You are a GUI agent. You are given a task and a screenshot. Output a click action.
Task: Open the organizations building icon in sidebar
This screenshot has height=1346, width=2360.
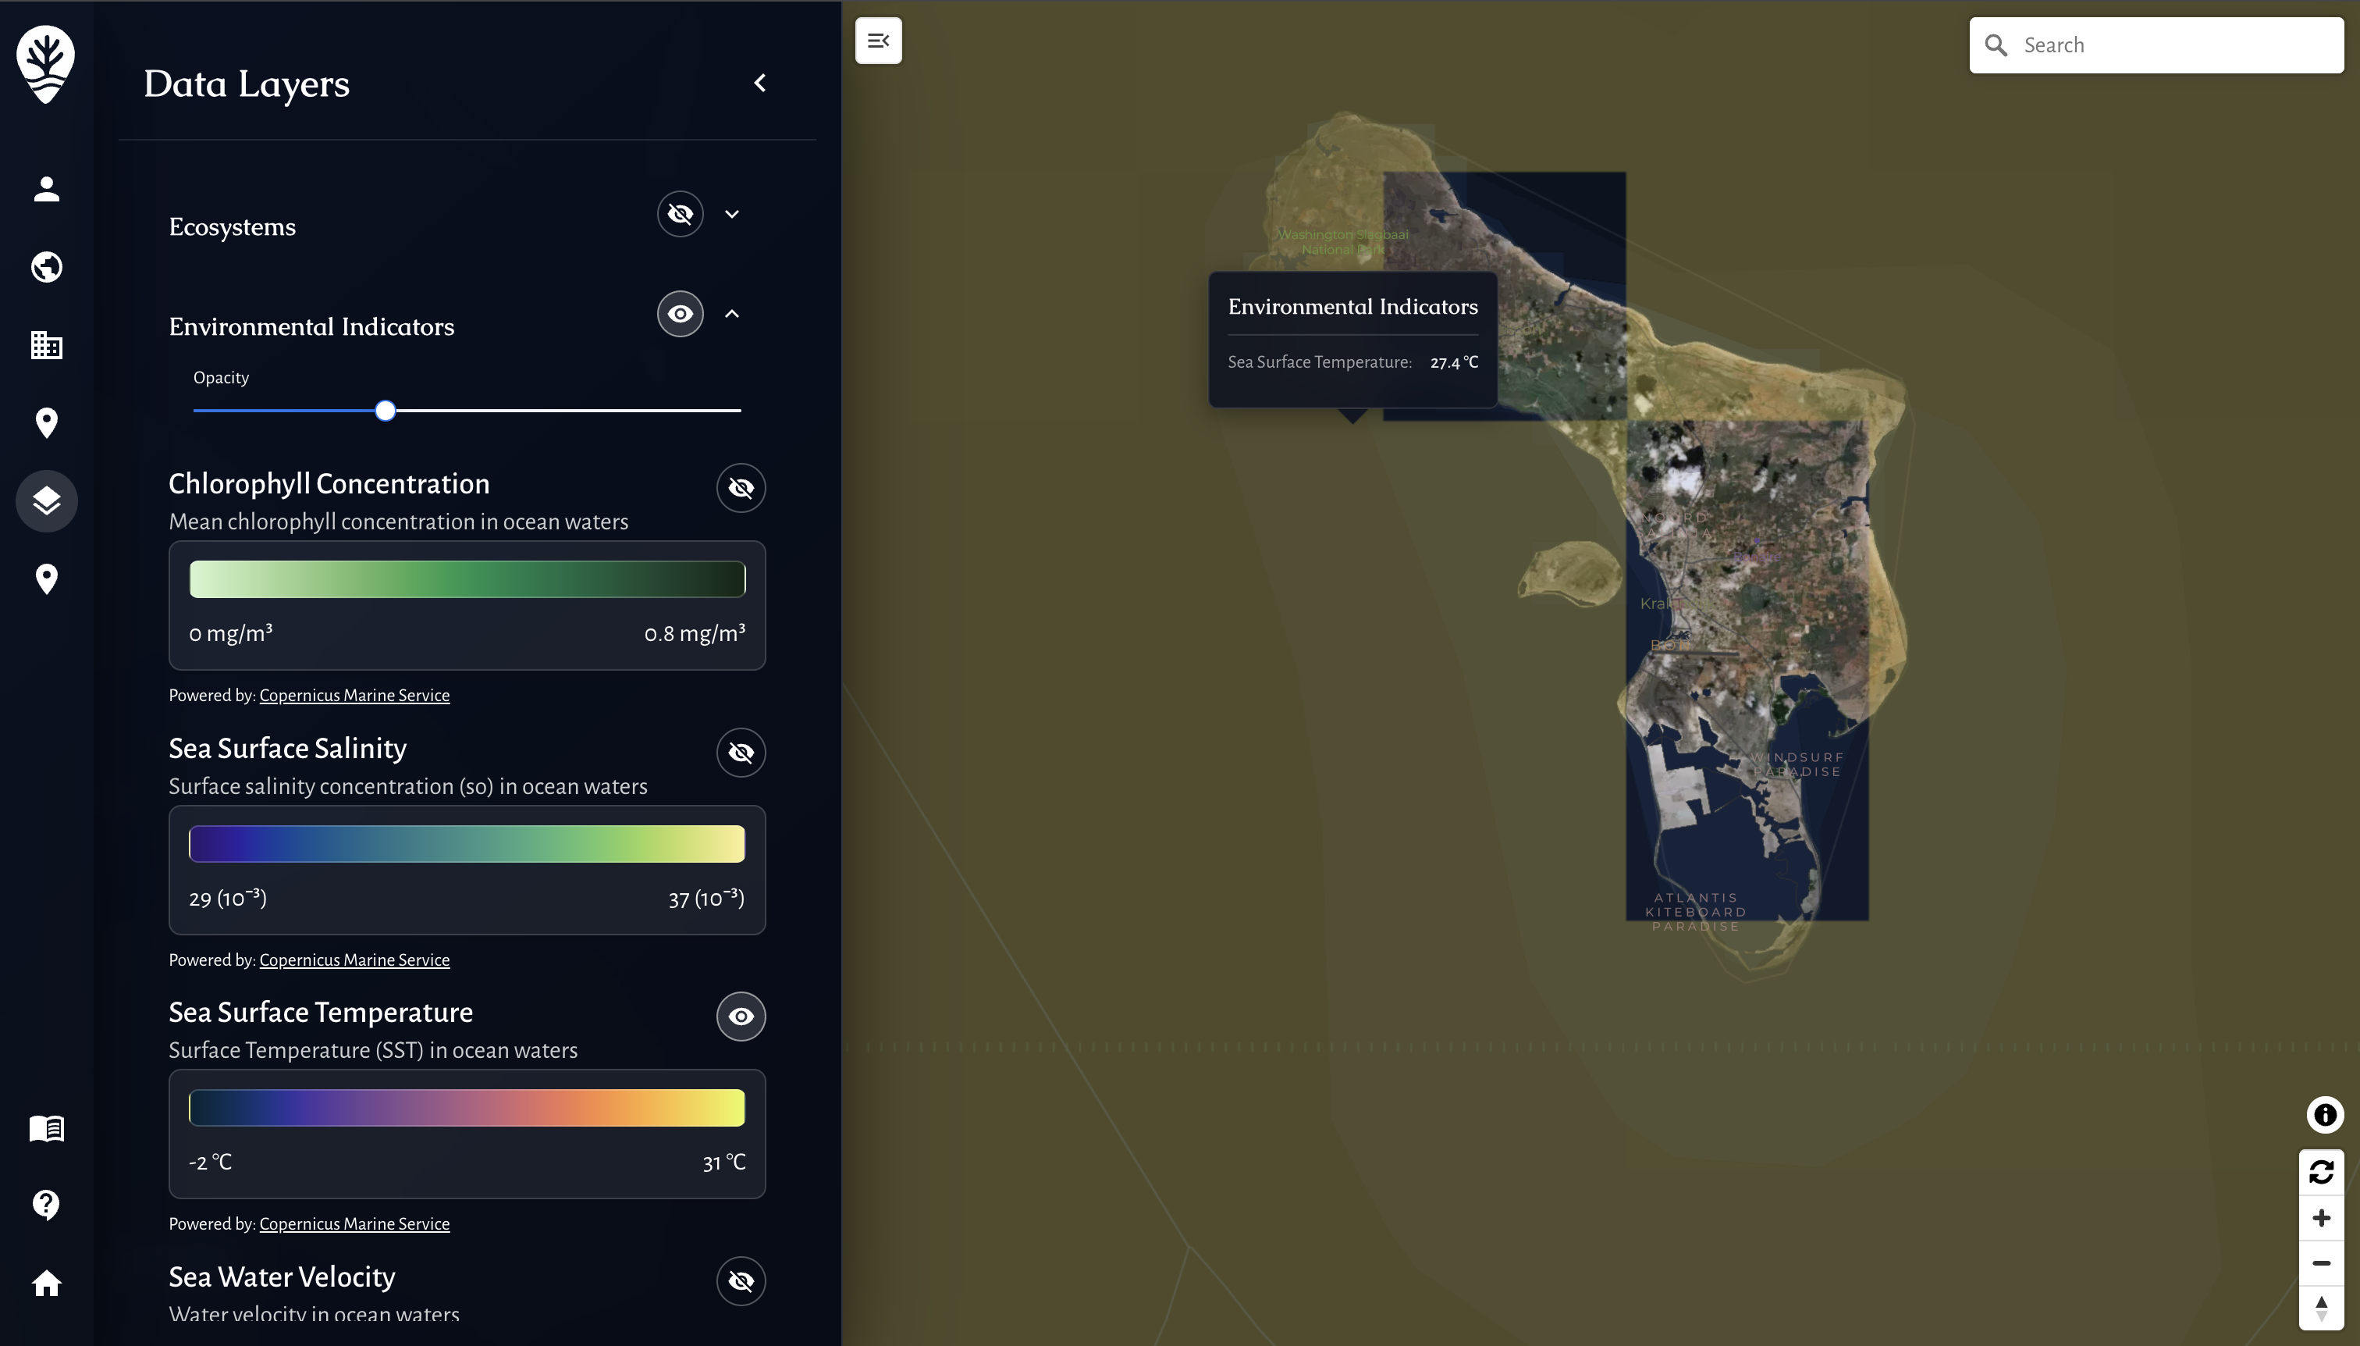pyautogui.click(x=46, y=345)
